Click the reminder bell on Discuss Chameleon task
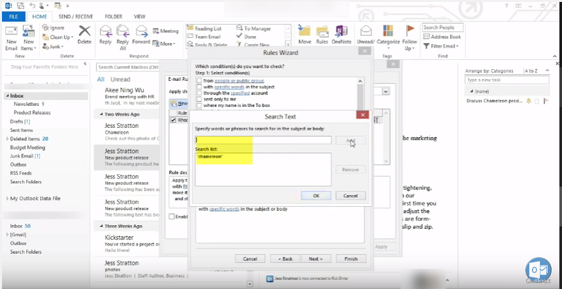562x289 pixels. [529, 101]
